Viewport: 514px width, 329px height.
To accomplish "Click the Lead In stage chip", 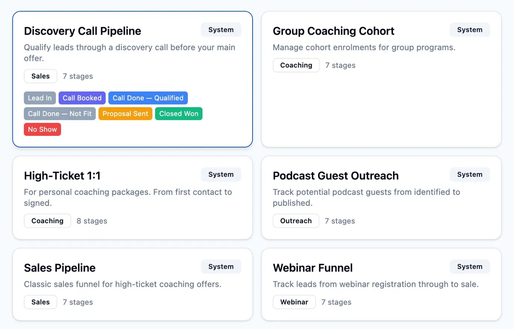I will click(40, 98).
